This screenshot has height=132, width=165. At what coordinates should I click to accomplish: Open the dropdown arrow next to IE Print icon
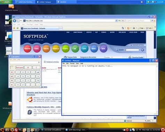click(x=136, y=28)
